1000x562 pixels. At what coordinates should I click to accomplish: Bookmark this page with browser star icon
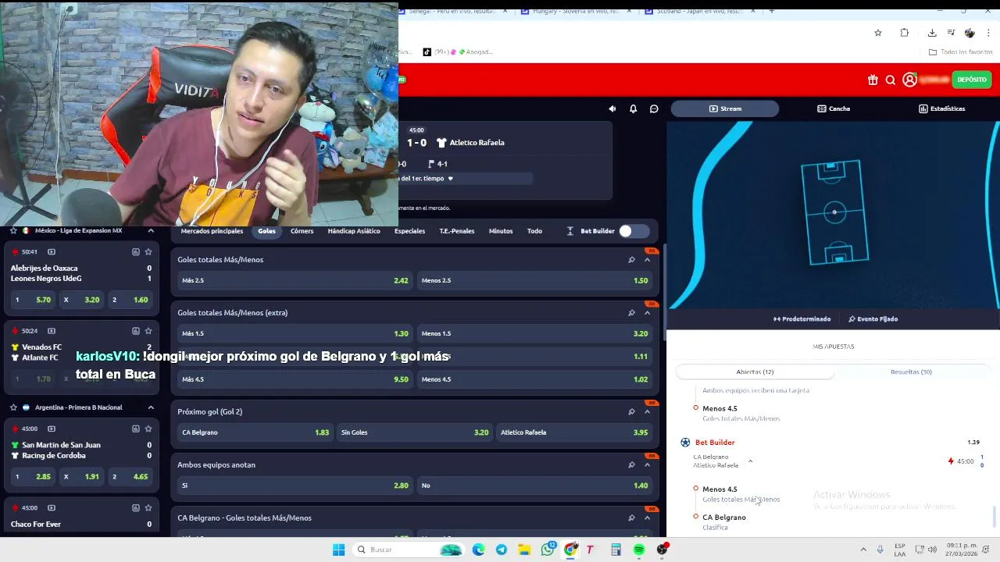tap(878, 33)
